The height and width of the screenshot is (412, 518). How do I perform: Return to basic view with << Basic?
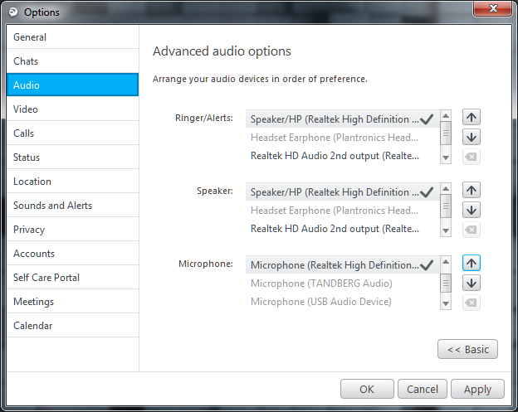(467, 349)
